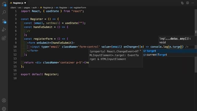Viewport: 197px width, 111px height.
Task: Click 'setEmail' on line 4
Action: (52, 23)
